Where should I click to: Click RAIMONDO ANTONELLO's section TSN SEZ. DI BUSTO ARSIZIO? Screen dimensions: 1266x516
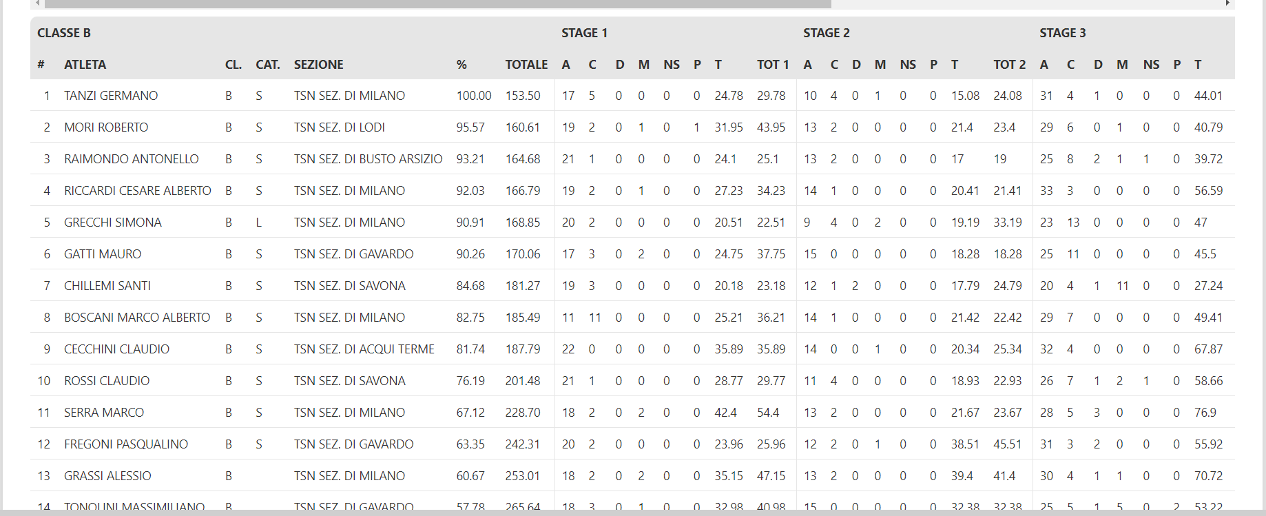(x=368, y=159)
